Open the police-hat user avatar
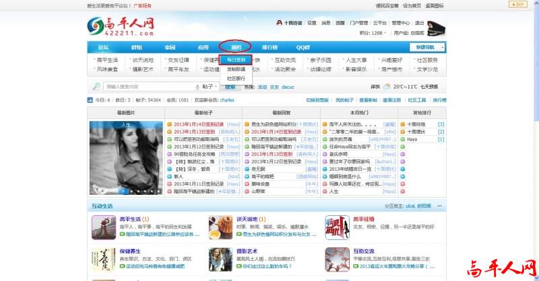Image resolution: width=539 pixels, height=281 pixels. pos(436,28)
